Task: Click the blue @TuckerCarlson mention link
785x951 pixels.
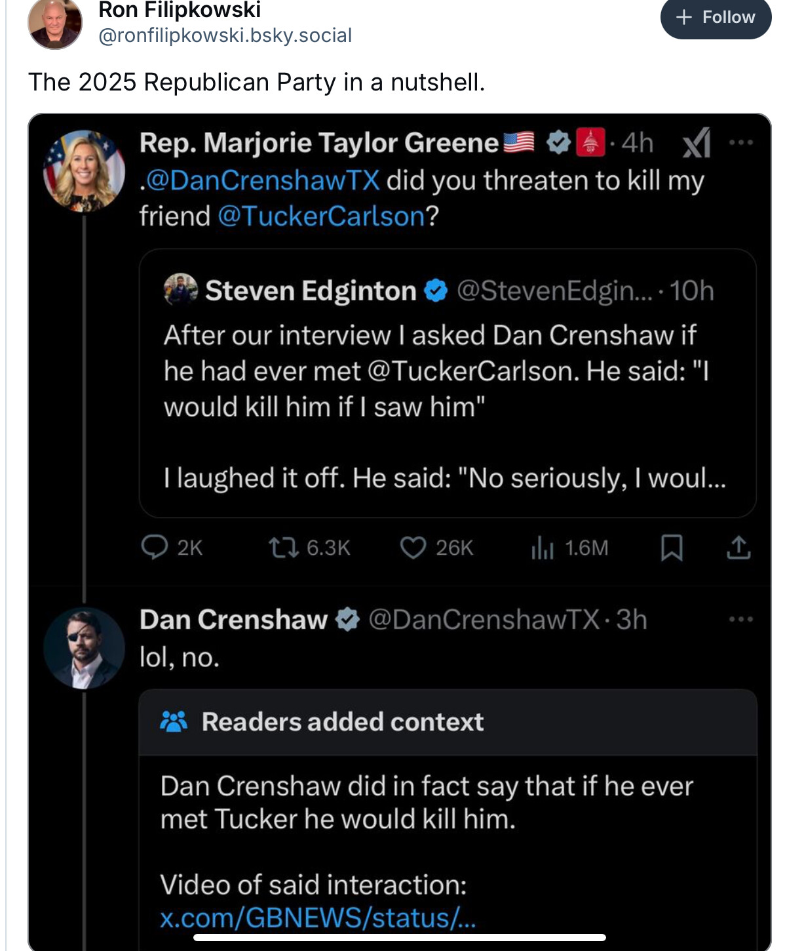Action: [321, 216]
